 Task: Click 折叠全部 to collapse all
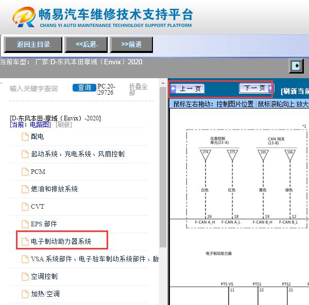[x=138, y=89]
